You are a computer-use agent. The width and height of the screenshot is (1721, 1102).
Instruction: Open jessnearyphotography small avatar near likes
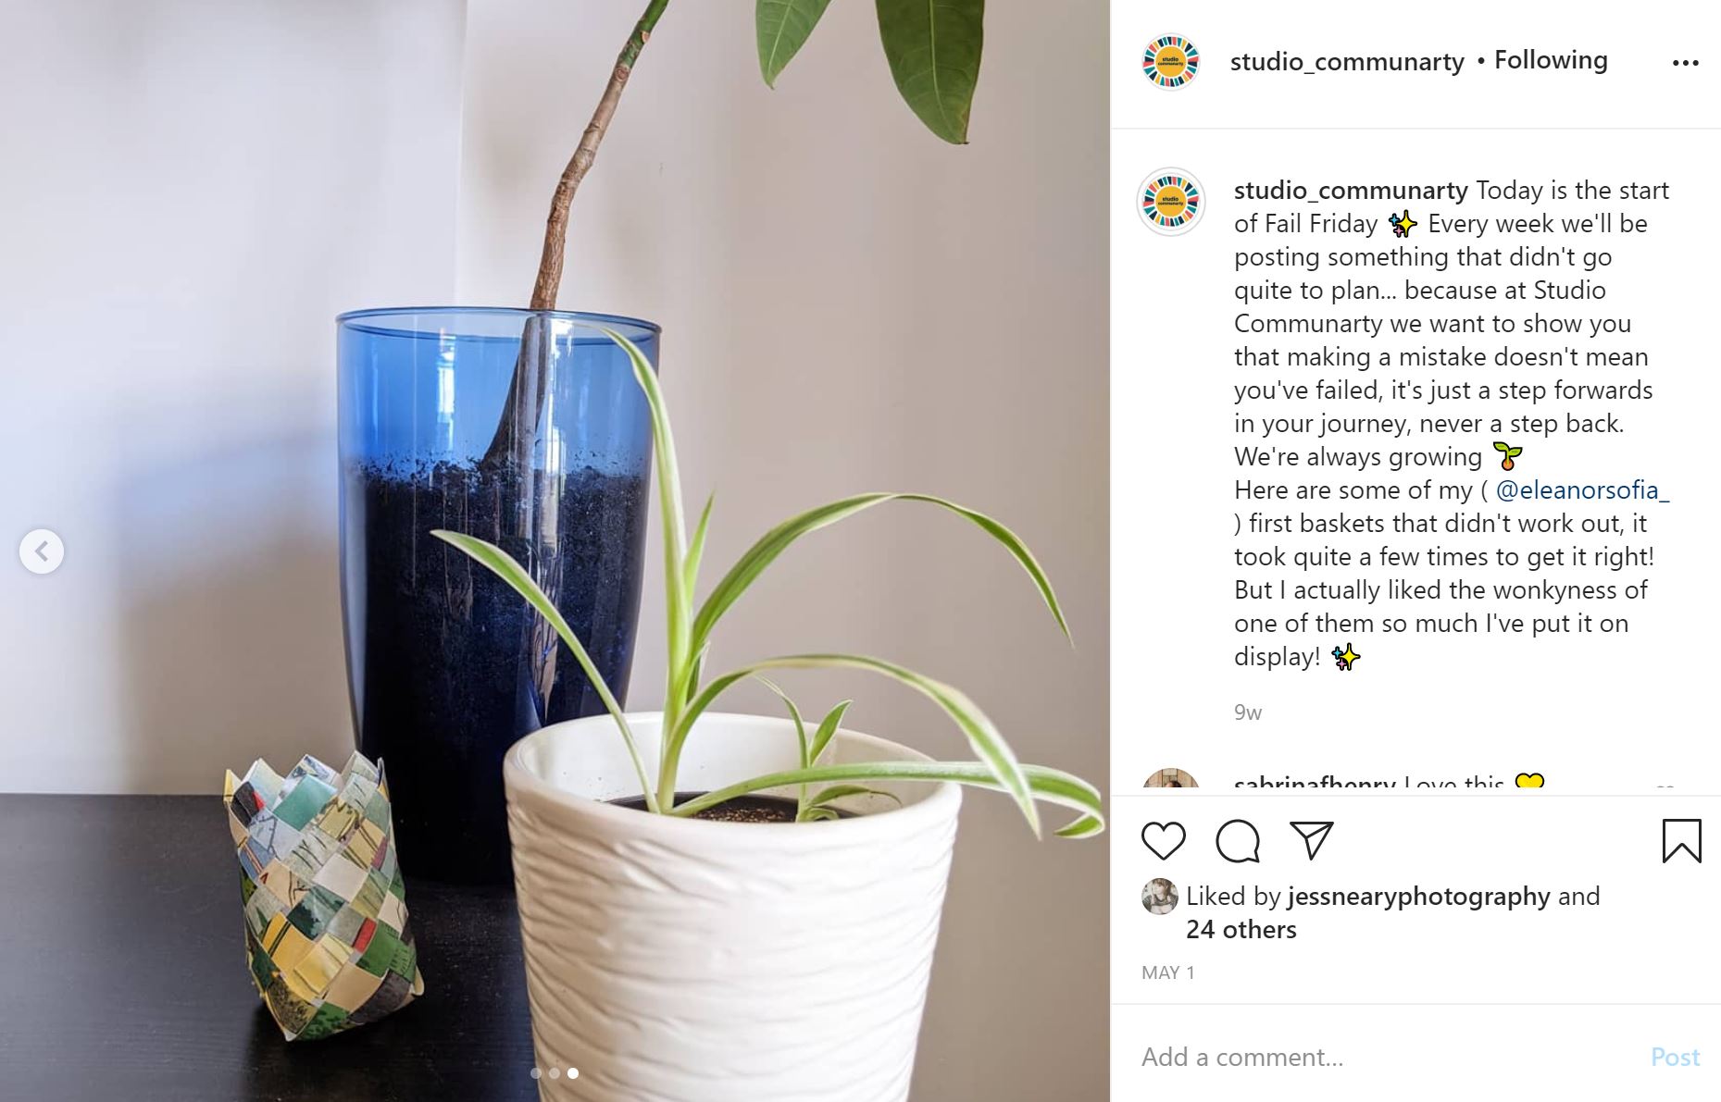coord(1159,896)
